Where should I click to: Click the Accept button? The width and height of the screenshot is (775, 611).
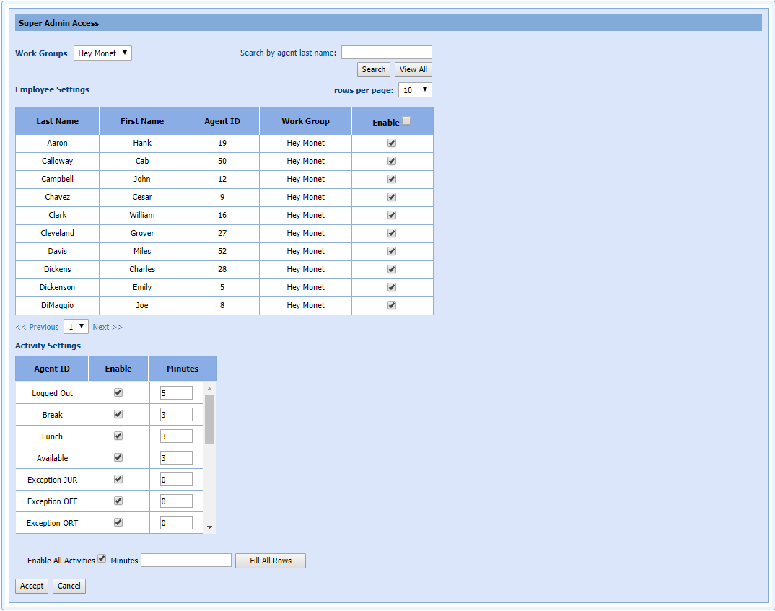(32, 586)
